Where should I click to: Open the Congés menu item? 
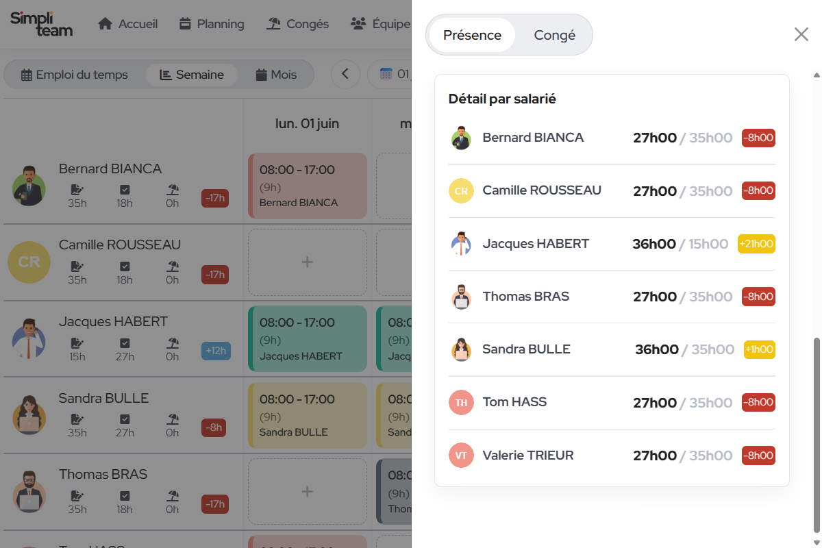pyautogui.click(x=298, y=24)
